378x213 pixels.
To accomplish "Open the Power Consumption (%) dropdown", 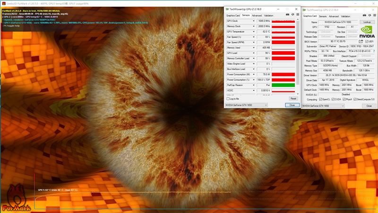I will 254,80.
